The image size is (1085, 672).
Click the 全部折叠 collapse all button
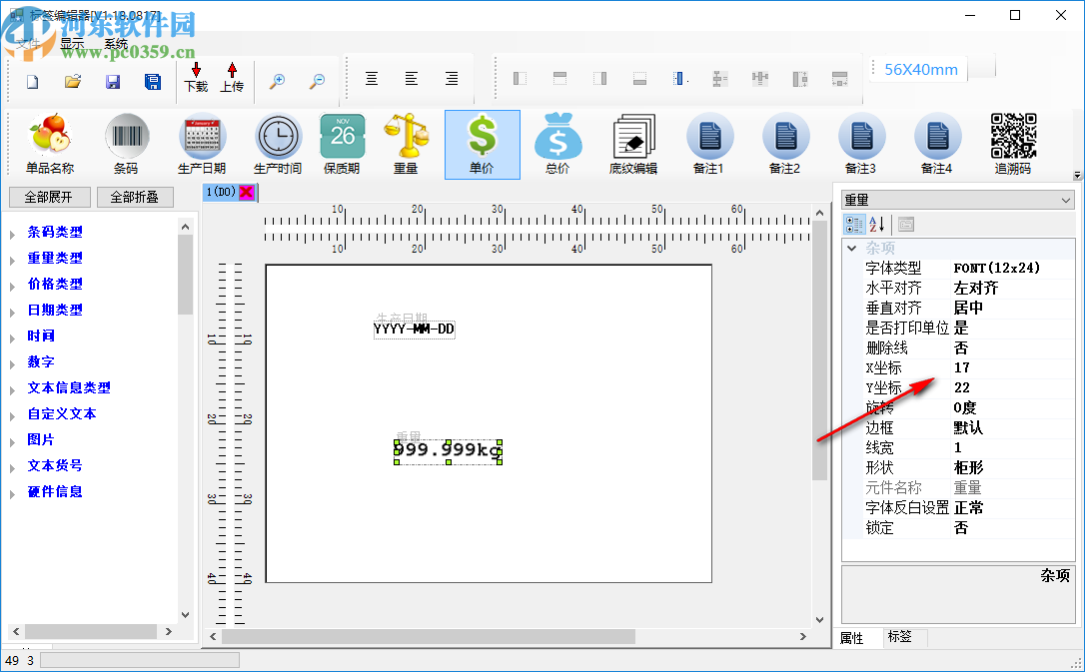tap(135, 197)
